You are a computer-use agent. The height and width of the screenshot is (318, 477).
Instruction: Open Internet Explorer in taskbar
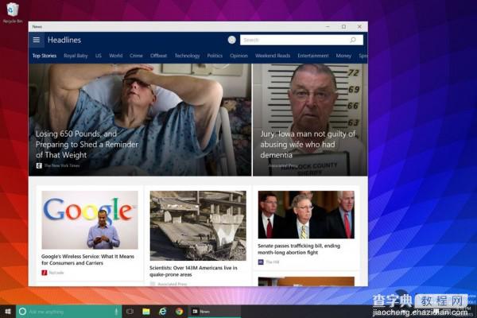tap(162, 312)
